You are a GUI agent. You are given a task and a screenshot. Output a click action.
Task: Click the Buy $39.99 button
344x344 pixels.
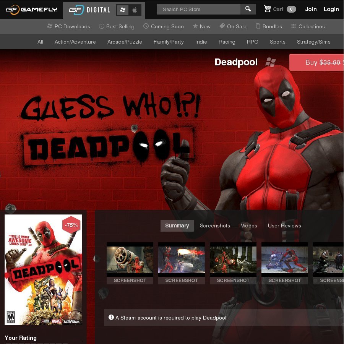coord(316,62)
